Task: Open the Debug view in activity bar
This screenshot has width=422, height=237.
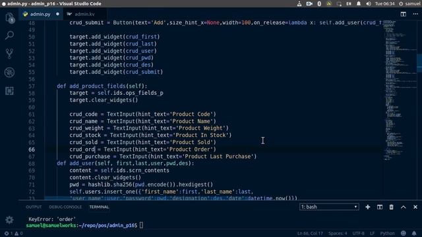Action: (9, 72)
